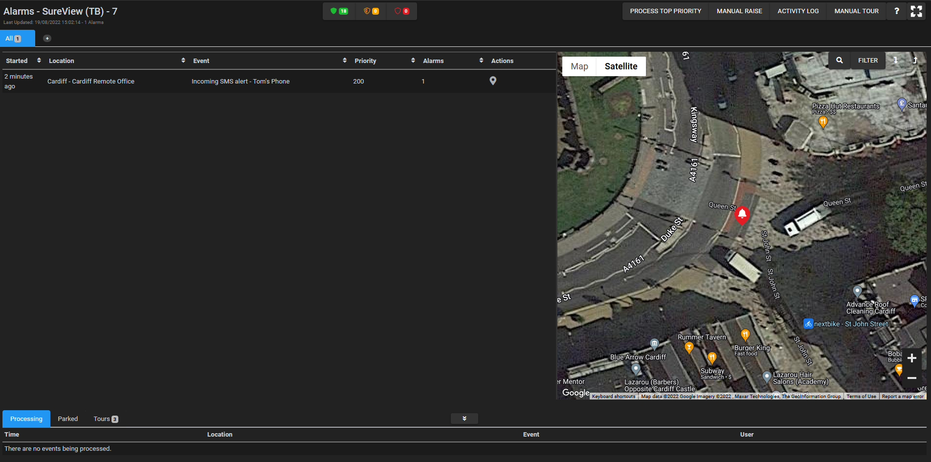Collapse the processing panel with double chevron
Image resolution: width=931 pixels, height=462 pixels.
point(464,419)
